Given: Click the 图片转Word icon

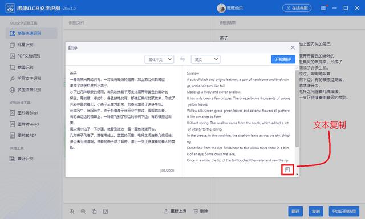Looking at the screenshot, I should (13, 124).
